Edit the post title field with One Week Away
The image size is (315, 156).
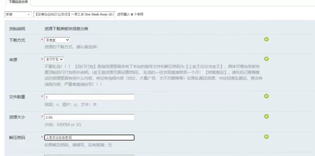[x=74, y=15]
